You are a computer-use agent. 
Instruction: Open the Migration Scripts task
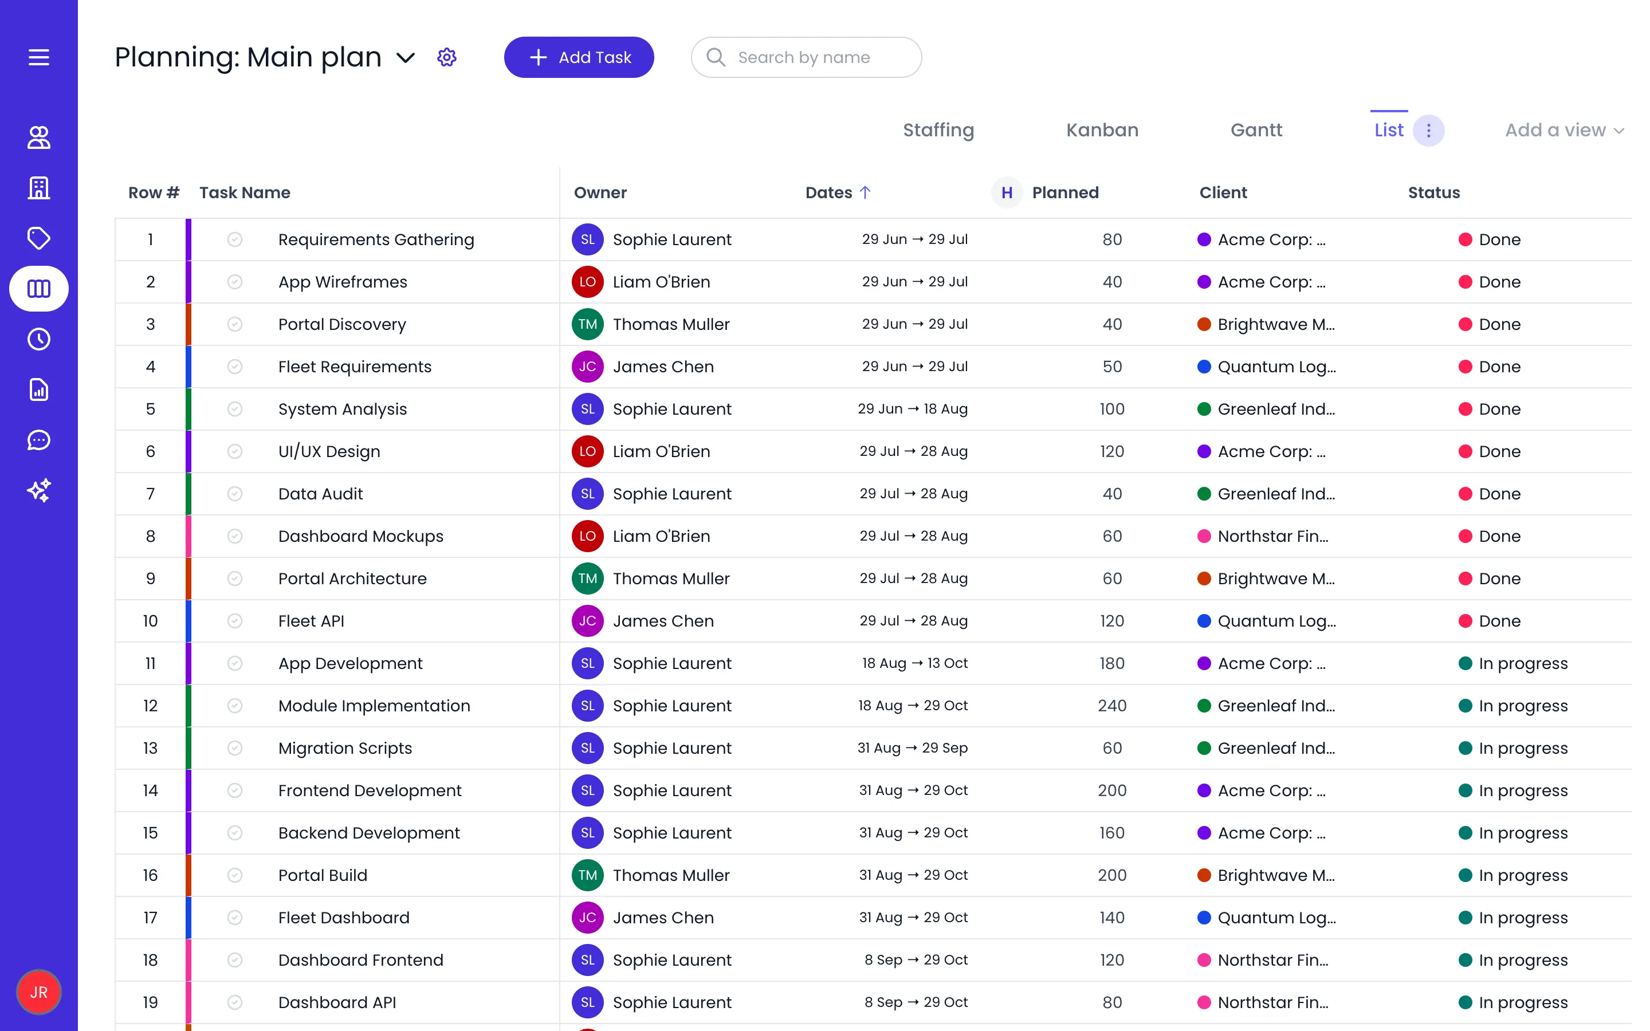pyautogui.click(x=345, y=748)
